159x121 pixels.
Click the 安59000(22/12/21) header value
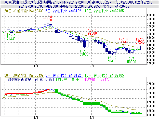(x=137, y=2)
